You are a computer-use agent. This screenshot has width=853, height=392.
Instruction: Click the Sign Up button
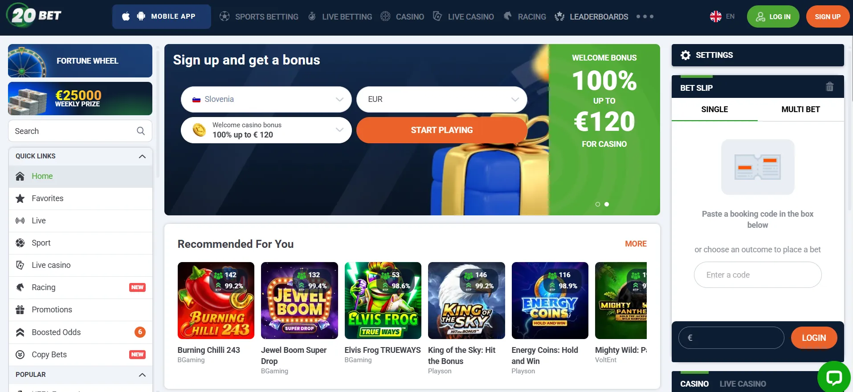[827, 16]
